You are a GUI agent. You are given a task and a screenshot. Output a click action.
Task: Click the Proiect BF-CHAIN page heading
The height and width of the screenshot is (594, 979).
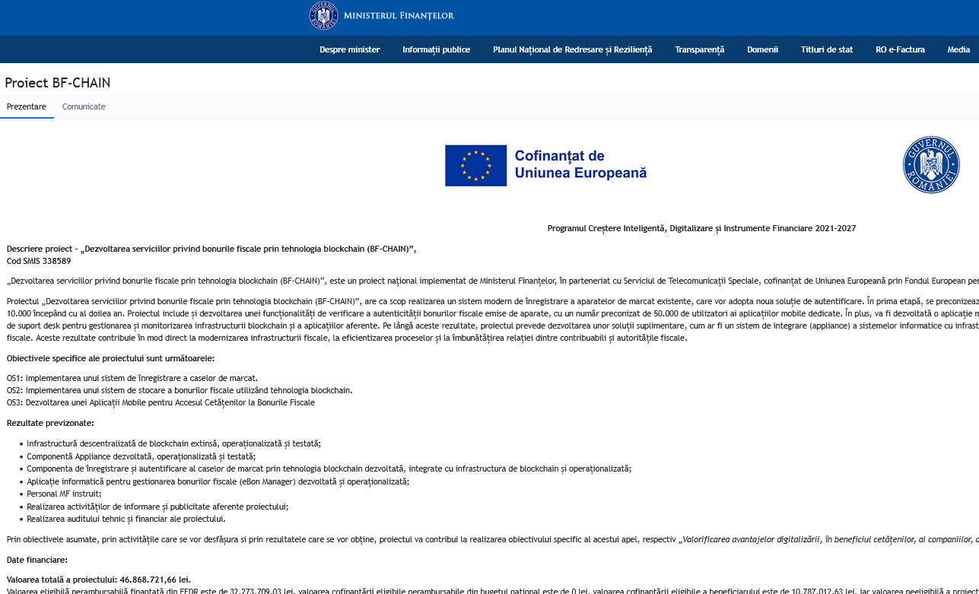[58, 83]
